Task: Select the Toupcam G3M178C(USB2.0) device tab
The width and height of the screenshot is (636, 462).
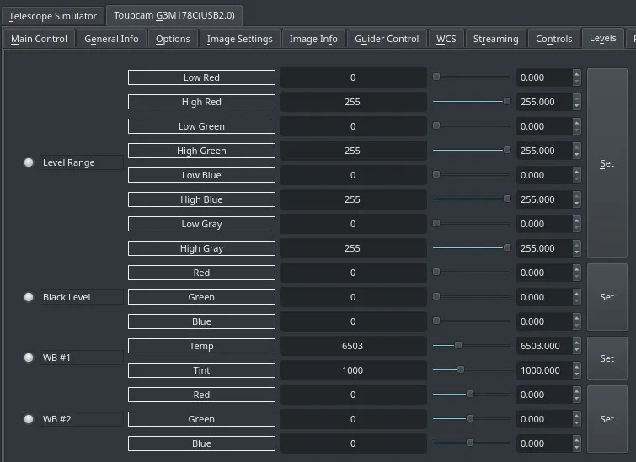Action: [174, 15]
